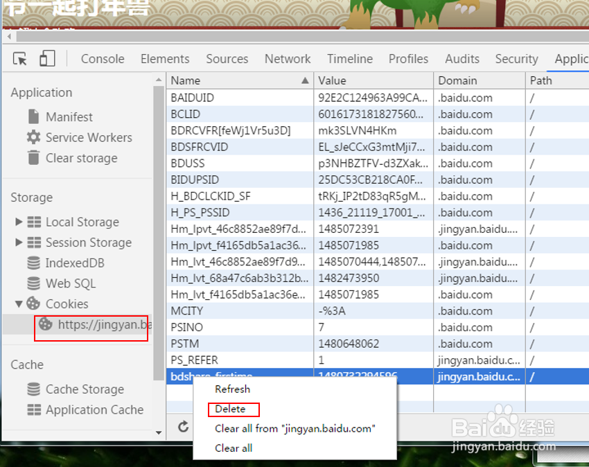Open the Elements tab
The image size is (589, 467).
point(165,59)
